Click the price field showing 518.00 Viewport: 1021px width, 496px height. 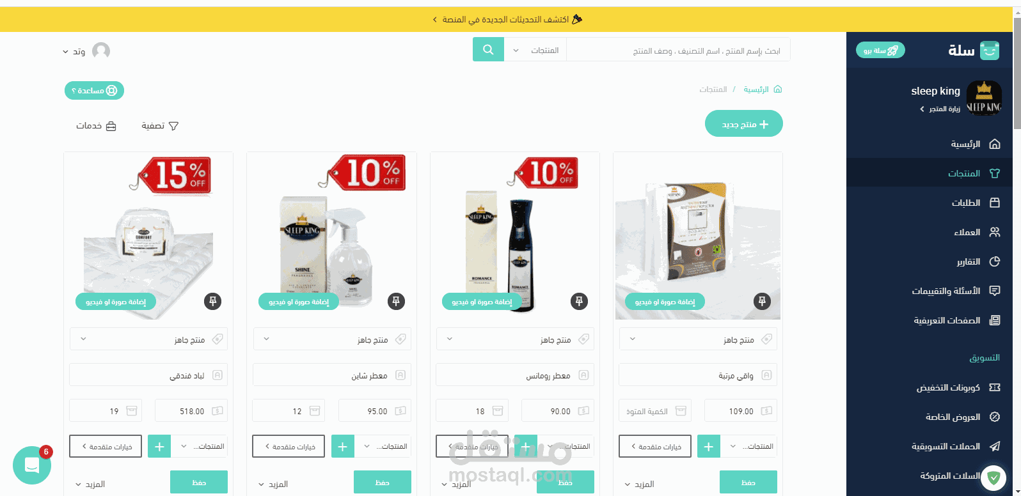pos(191,411)
